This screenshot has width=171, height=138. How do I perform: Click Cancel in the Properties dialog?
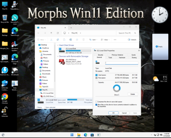(124, 113)
